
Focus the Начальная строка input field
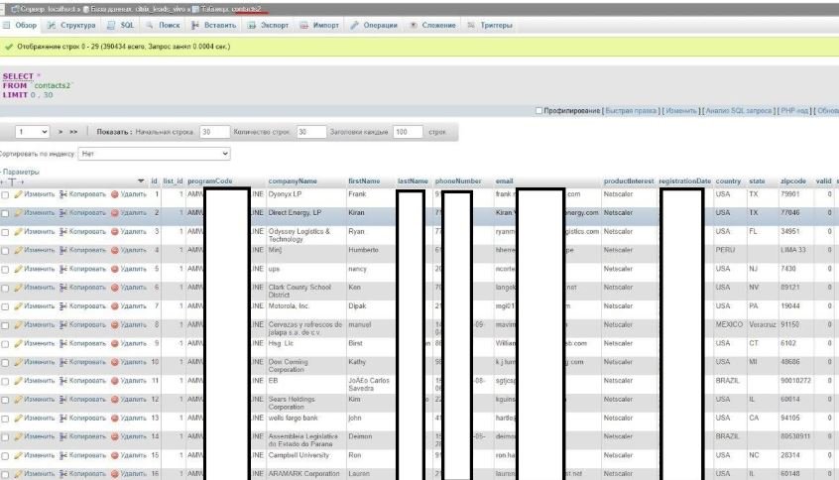214,132
